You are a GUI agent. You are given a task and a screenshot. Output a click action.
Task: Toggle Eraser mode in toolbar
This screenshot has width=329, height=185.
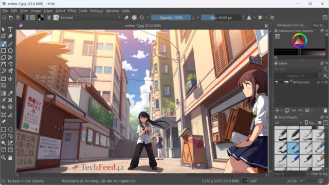(126, 17)
